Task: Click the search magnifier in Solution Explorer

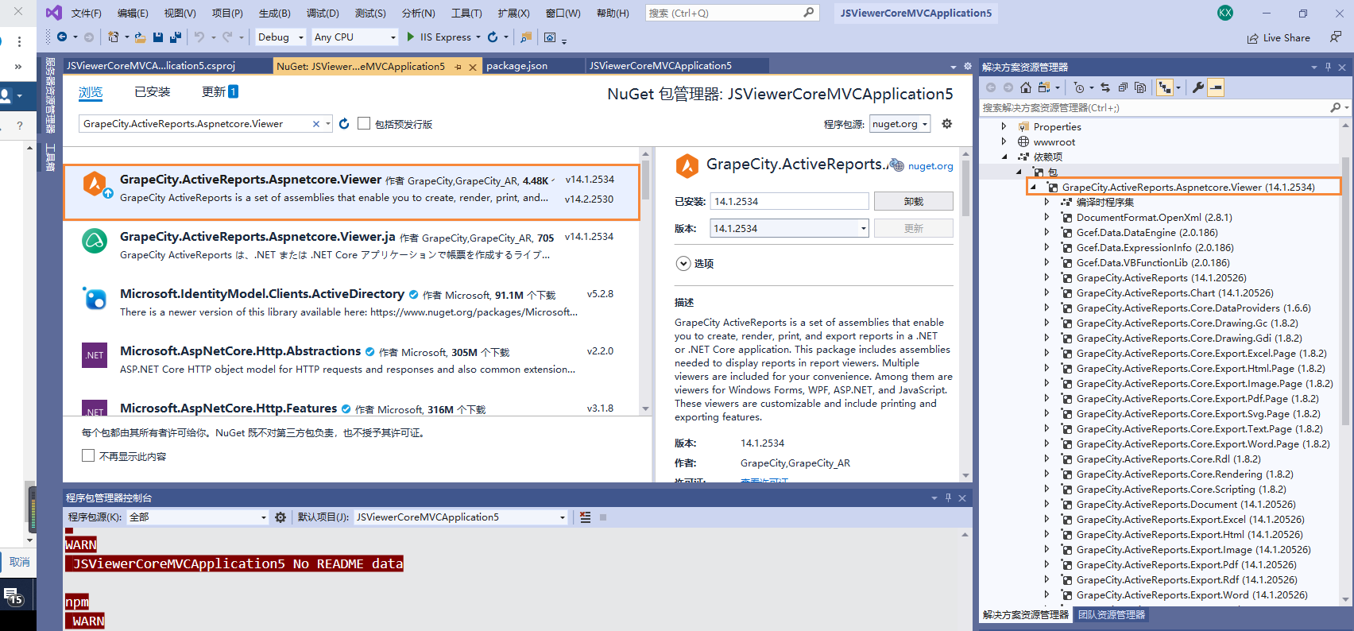Action: point(1335,107)
